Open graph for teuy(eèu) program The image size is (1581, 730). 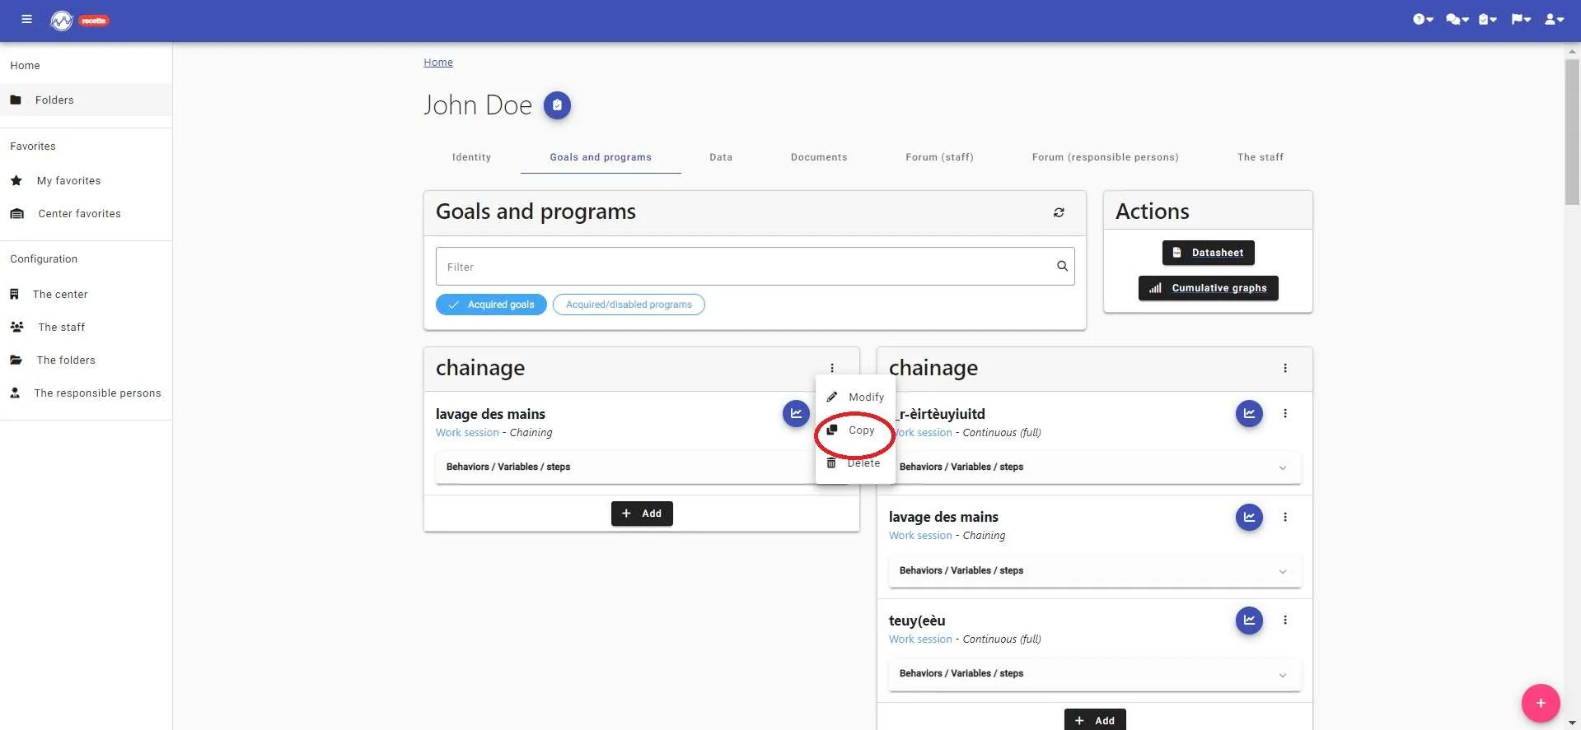pyautogui.click(x=1249, y=621)
